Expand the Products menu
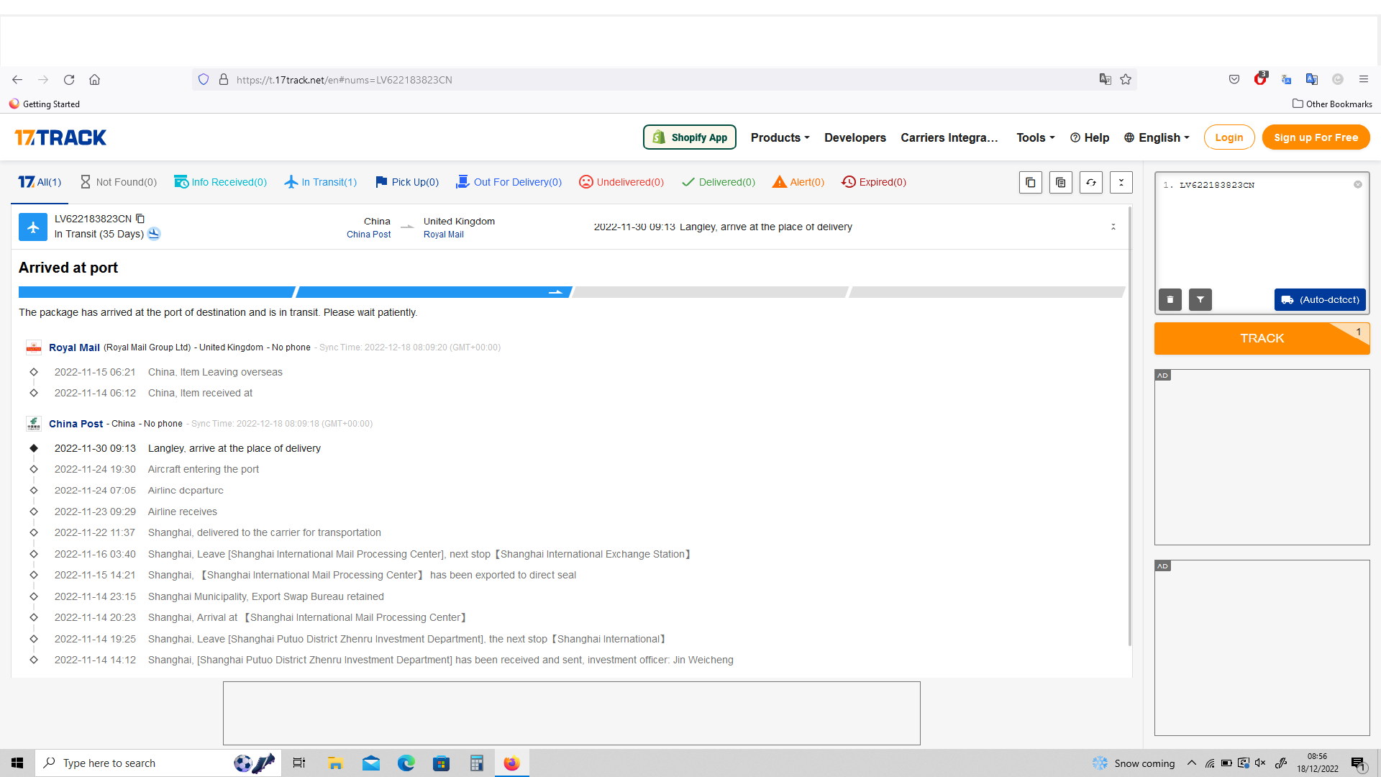 click(780, 137)
